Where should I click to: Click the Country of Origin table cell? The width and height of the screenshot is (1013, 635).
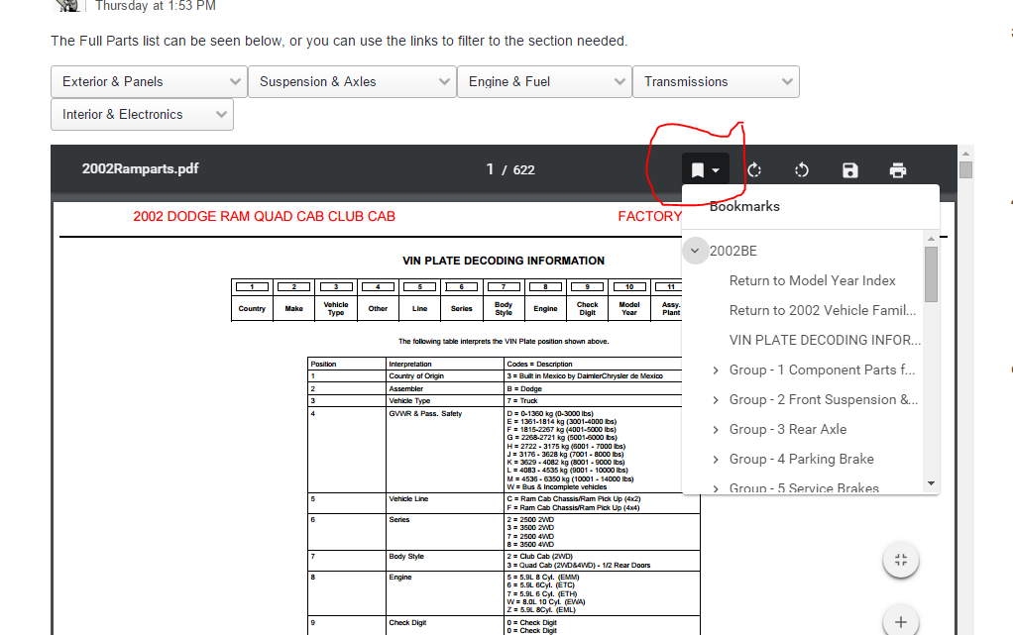pyautogui.click(x=444, y=376)
